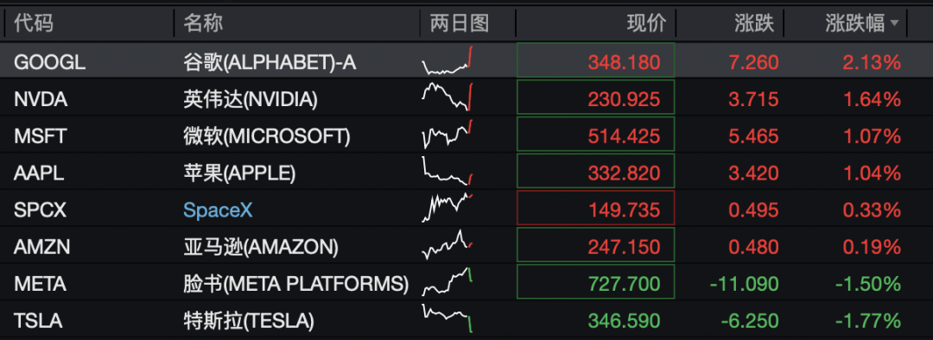
Task: Open the SPCX two-day sparkline
Action: pyautogui.click(x=447, y=208)
